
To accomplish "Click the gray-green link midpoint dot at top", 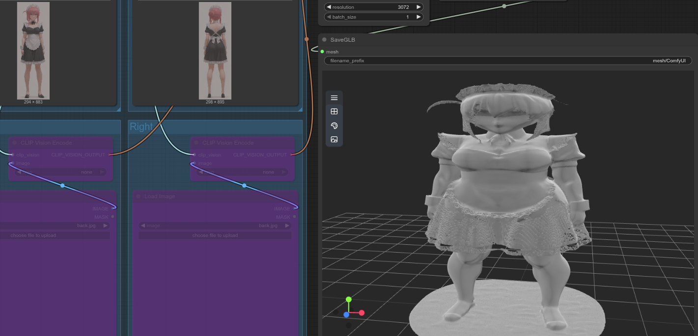I will [504, 6].
